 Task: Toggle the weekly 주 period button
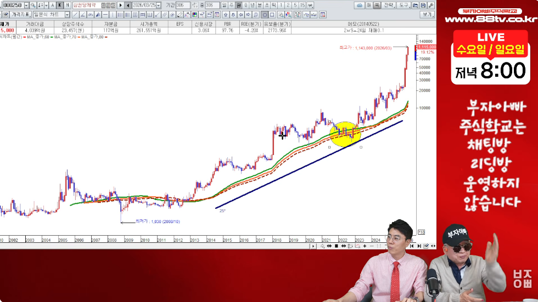[231, 5]
